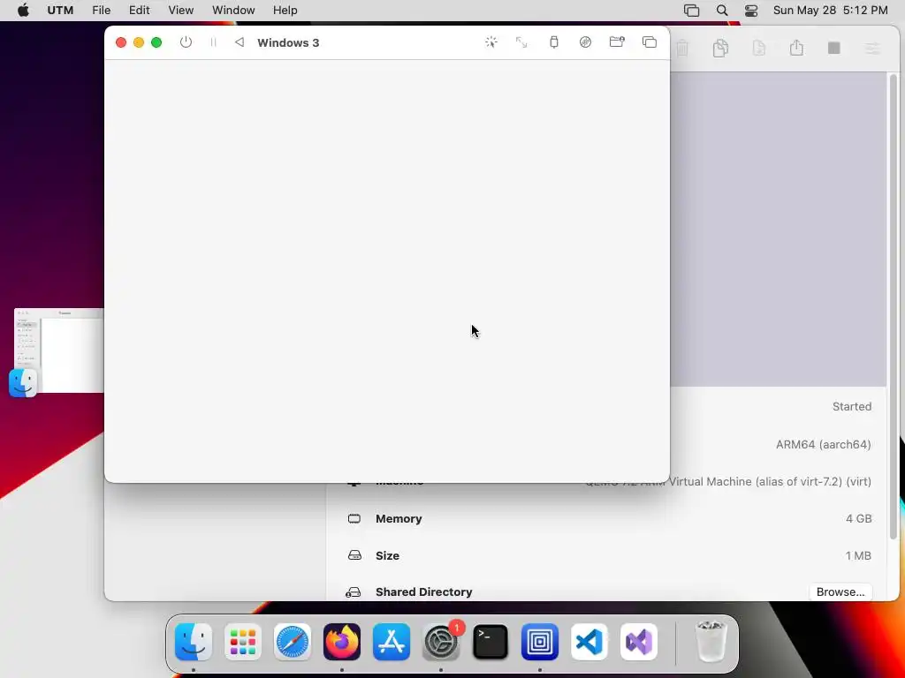Viewport: 905px width, 678px height.
Task: Open Control Center in menu bar
Action: pyautogui.click(x=751, y=11)
